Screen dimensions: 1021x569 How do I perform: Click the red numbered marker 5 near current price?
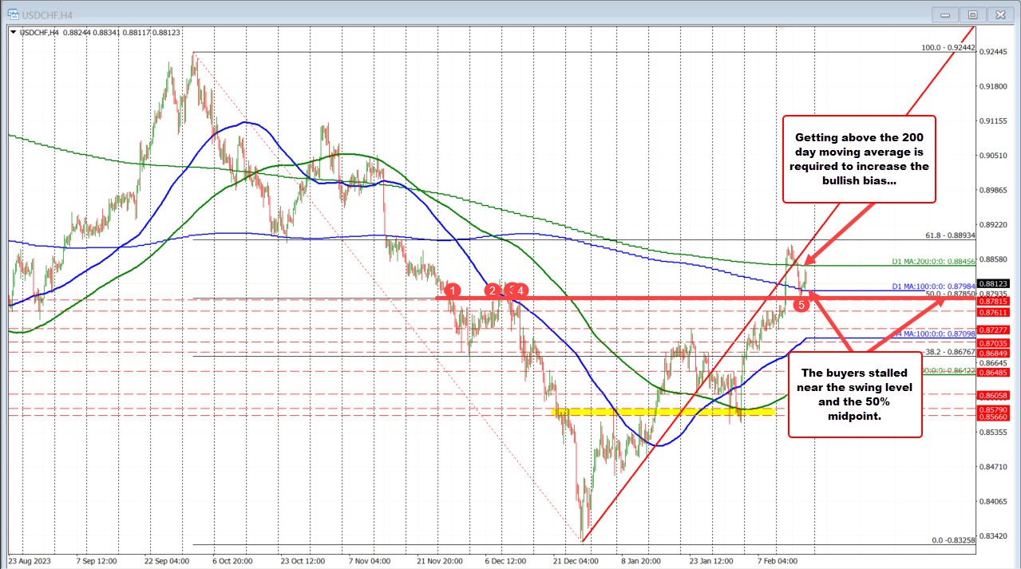tap(801, 305)
